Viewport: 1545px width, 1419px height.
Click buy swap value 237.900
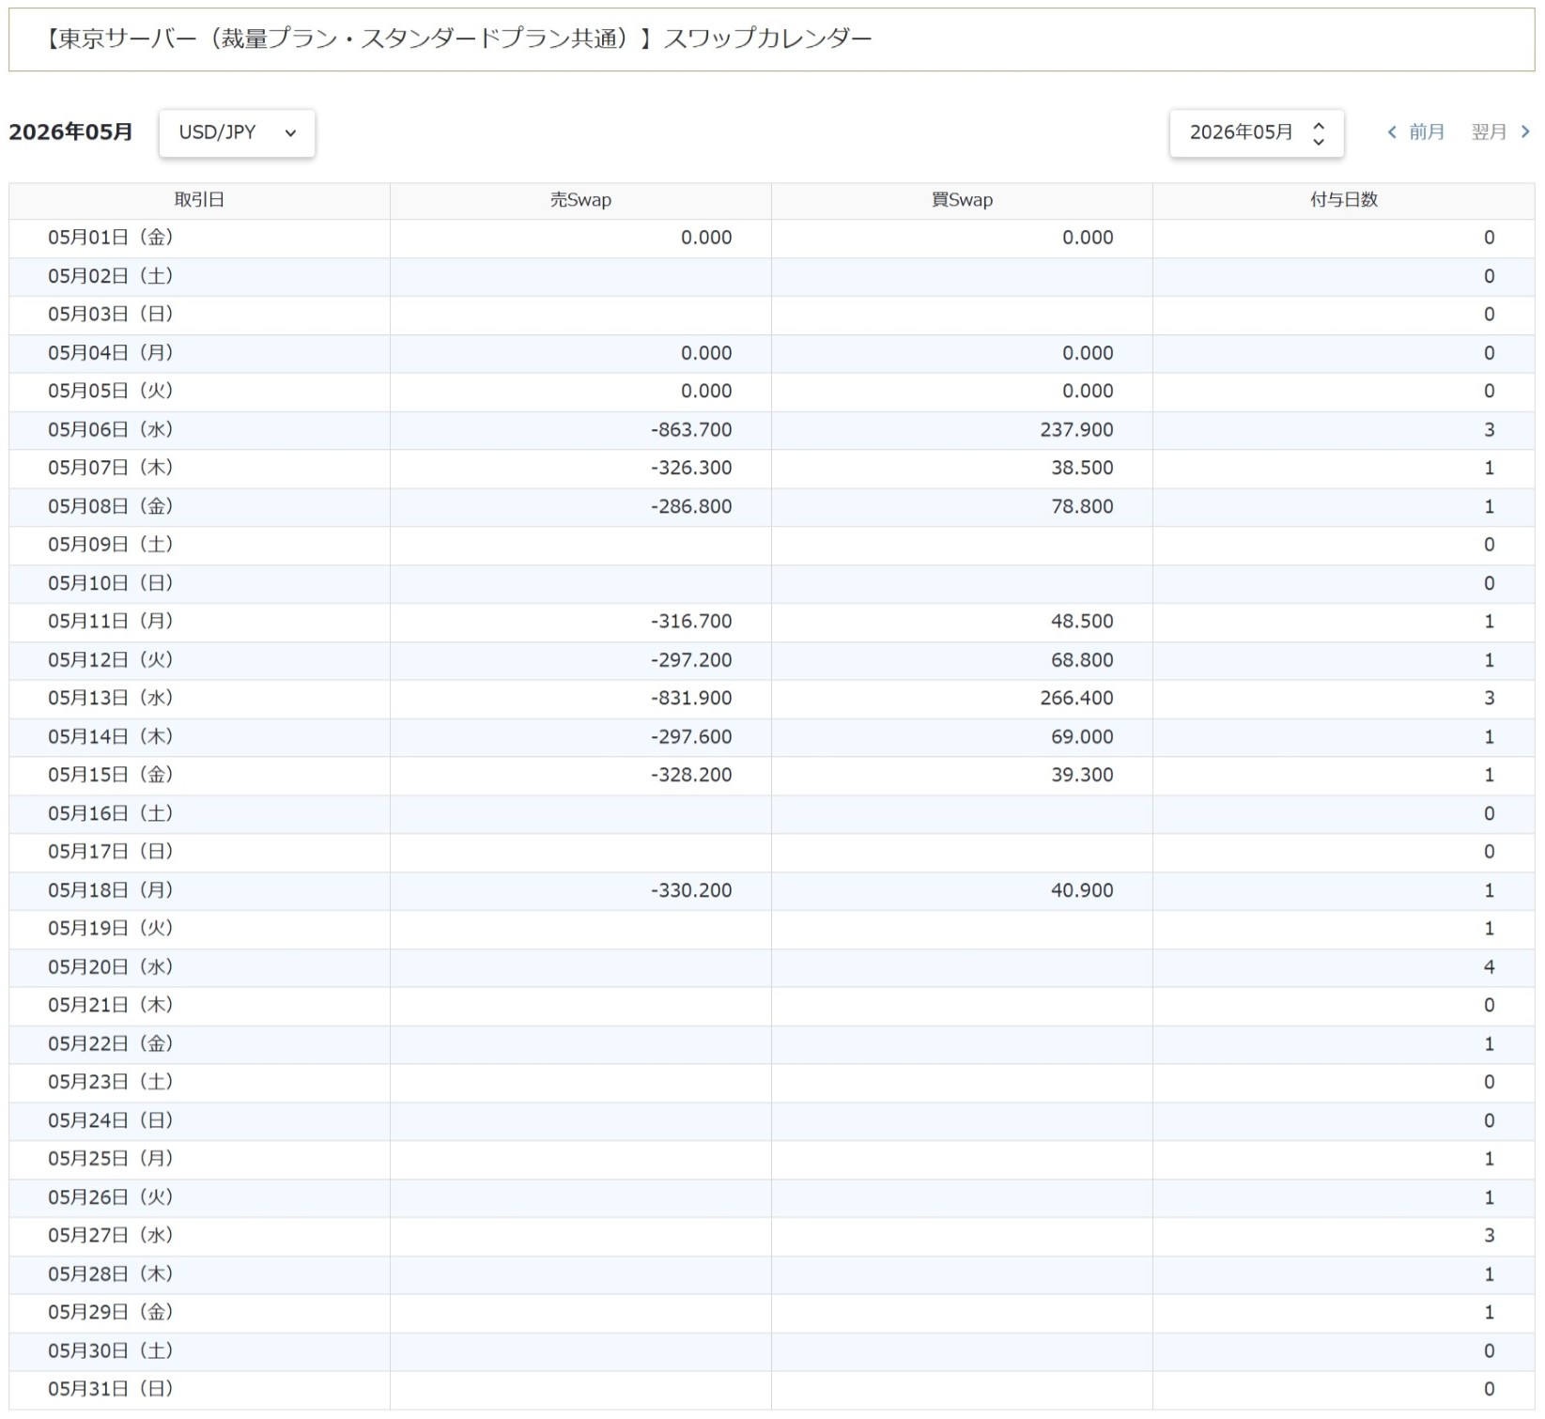point(1076,430)
